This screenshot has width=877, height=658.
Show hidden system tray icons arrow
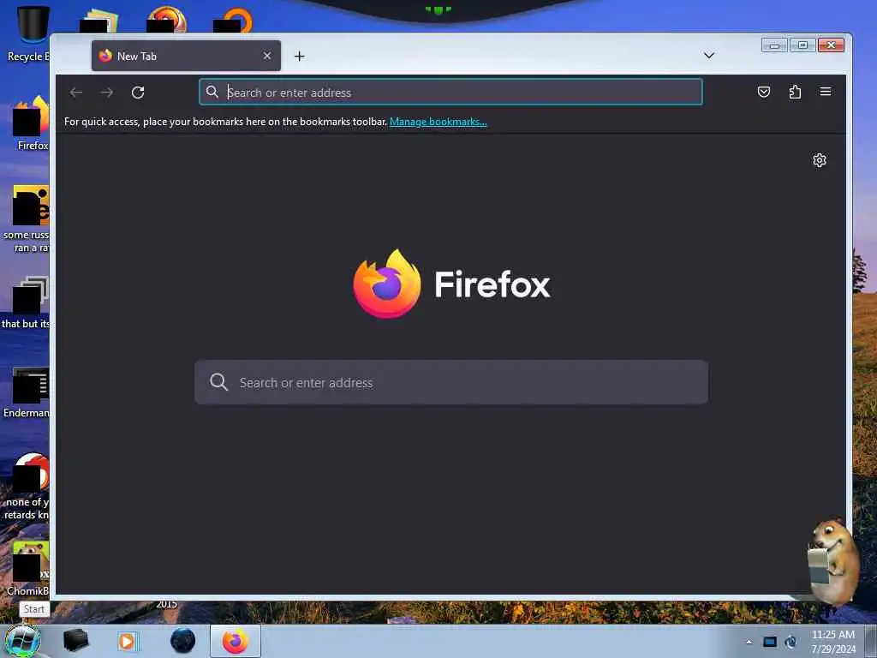749,642
